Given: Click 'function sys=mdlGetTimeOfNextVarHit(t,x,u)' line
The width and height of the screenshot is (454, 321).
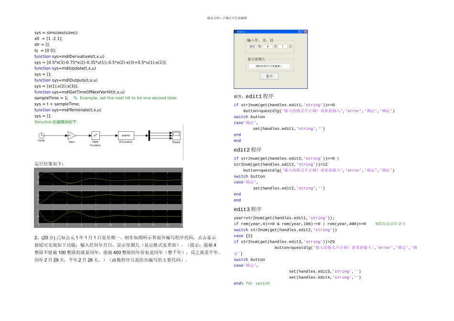Looking at the screenshot, I should point(79,92).
